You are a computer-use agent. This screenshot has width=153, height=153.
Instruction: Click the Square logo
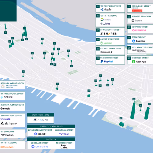[x=137, y=21]
